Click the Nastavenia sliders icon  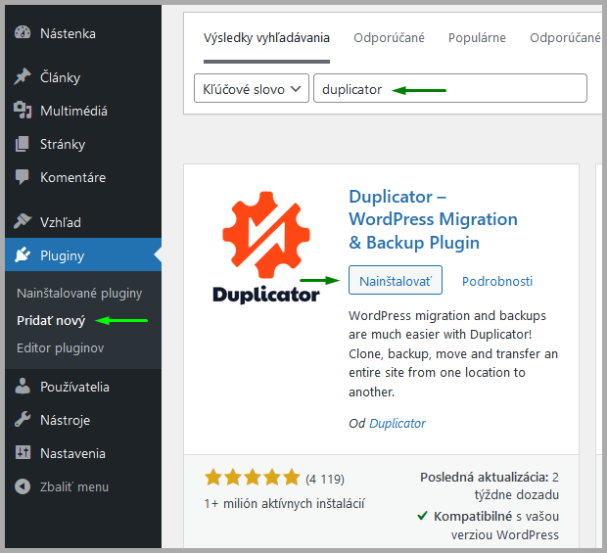pyautogui.click(x=23, y=452)
